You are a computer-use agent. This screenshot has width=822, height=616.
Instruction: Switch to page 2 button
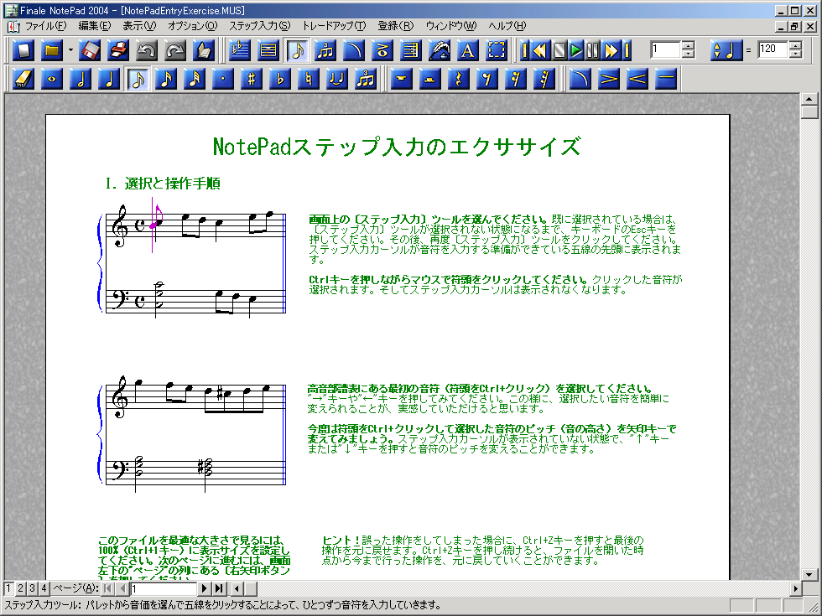(x=20, y=588)
